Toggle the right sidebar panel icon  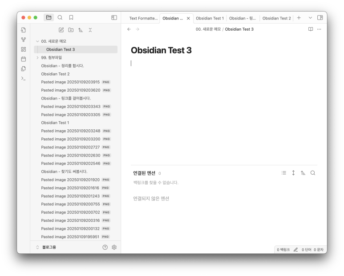(x=320, y=17)
